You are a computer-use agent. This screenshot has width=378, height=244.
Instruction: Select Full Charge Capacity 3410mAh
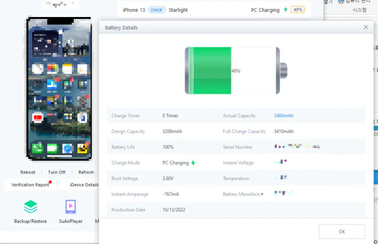click(x=284, y=131)
